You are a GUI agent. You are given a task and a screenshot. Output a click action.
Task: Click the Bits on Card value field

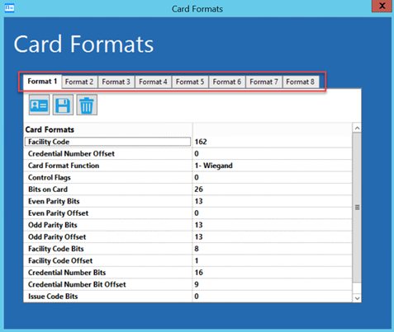tap(272, 189)
